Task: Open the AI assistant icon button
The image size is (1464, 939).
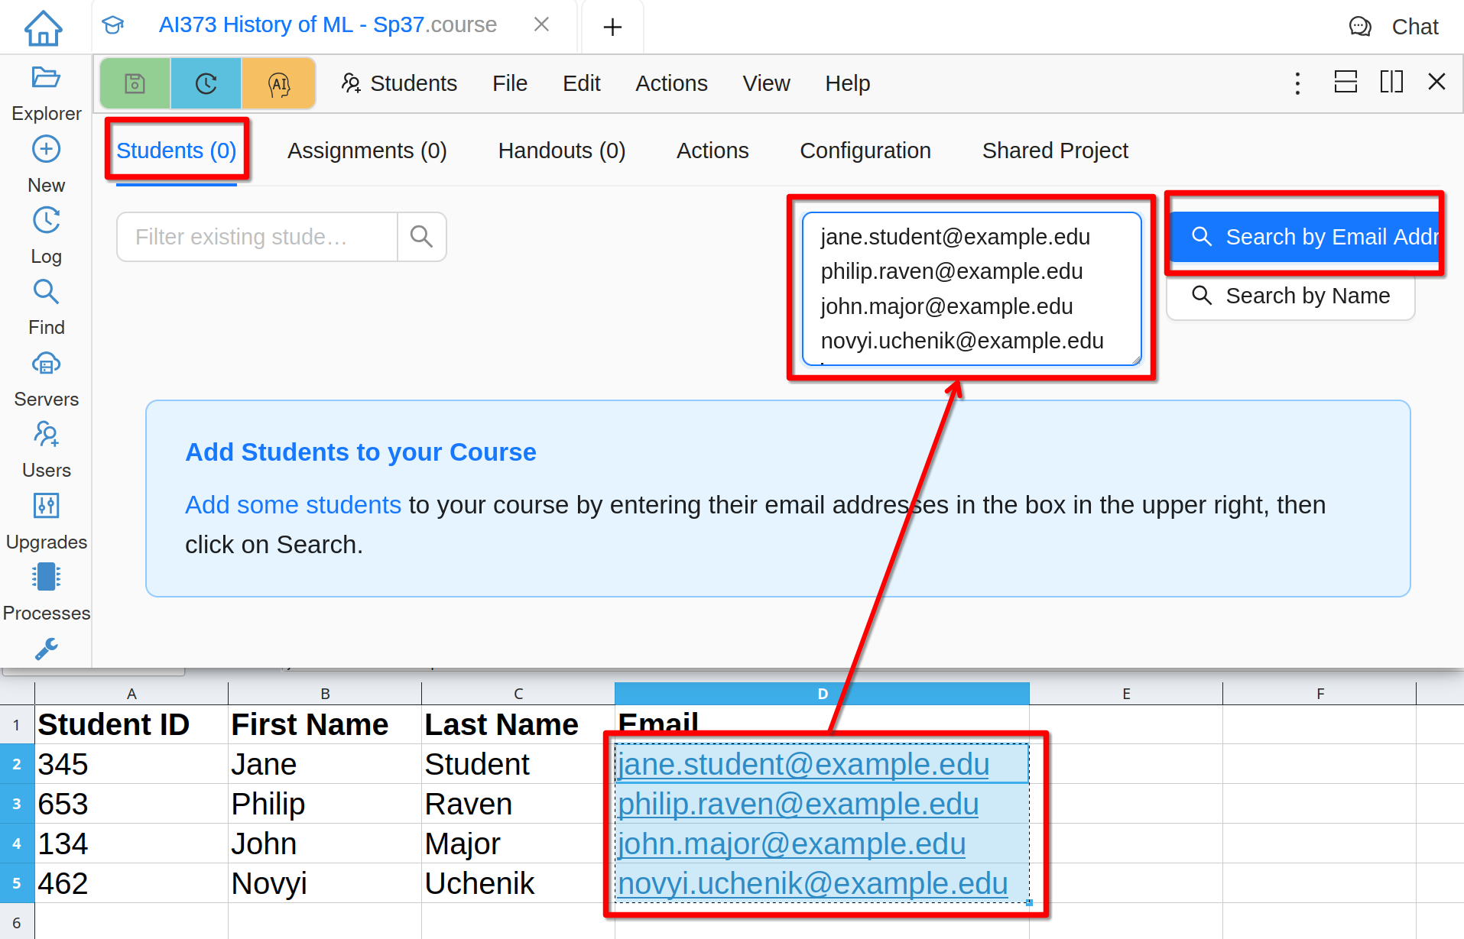Action: [x=279, y=83]
